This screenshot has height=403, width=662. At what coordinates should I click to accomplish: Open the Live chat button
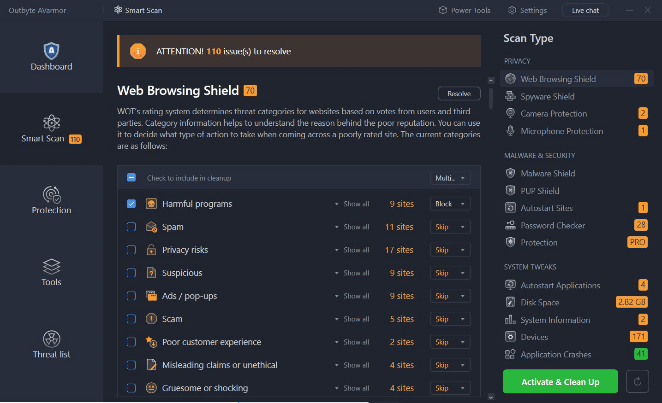pos(585,10)
